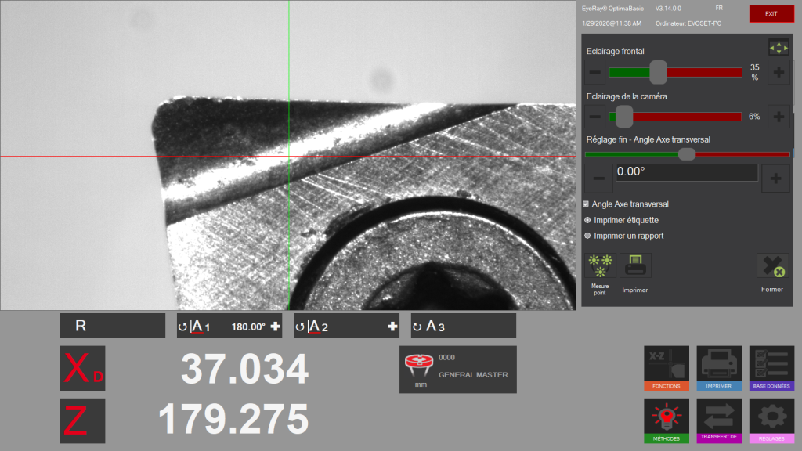Click the Eclairage frontal slider handle
The height and width of the screenshot is (451, 802).
(659, 72)
